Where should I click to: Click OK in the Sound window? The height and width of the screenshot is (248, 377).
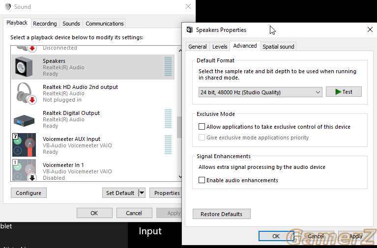(x=94, y=213)
